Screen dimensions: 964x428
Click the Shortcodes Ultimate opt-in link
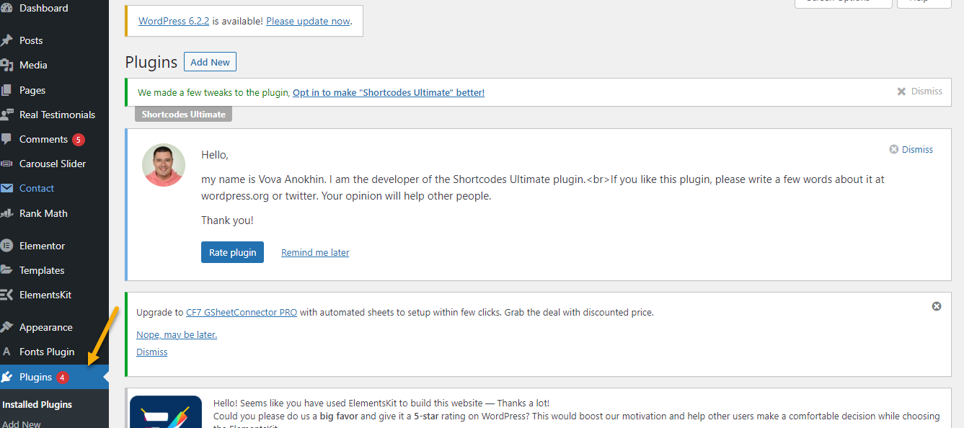coord(389,92)
